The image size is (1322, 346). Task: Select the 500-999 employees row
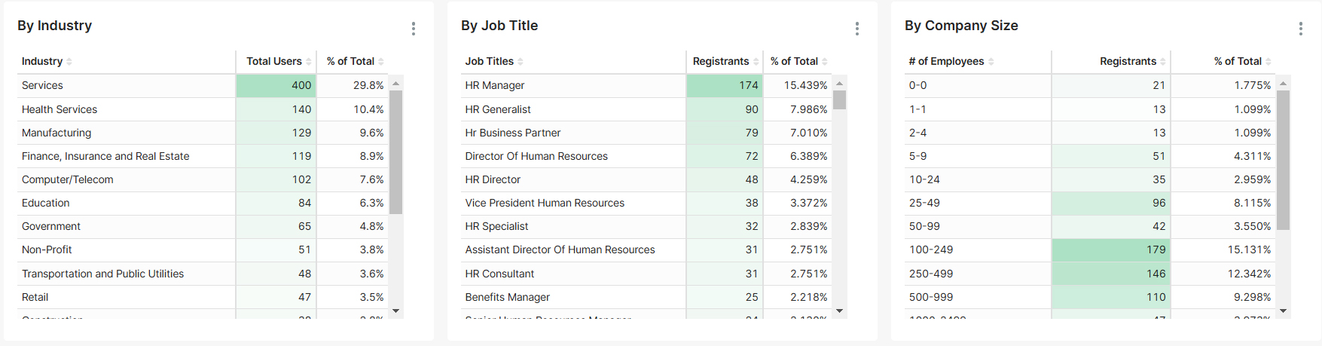click(1091, 297)
